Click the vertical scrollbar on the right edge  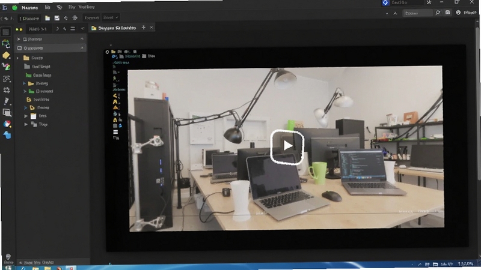click(x=479, y=101)
